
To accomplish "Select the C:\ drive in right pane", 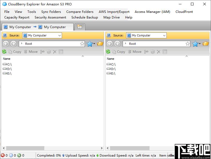I will (111, 64).
